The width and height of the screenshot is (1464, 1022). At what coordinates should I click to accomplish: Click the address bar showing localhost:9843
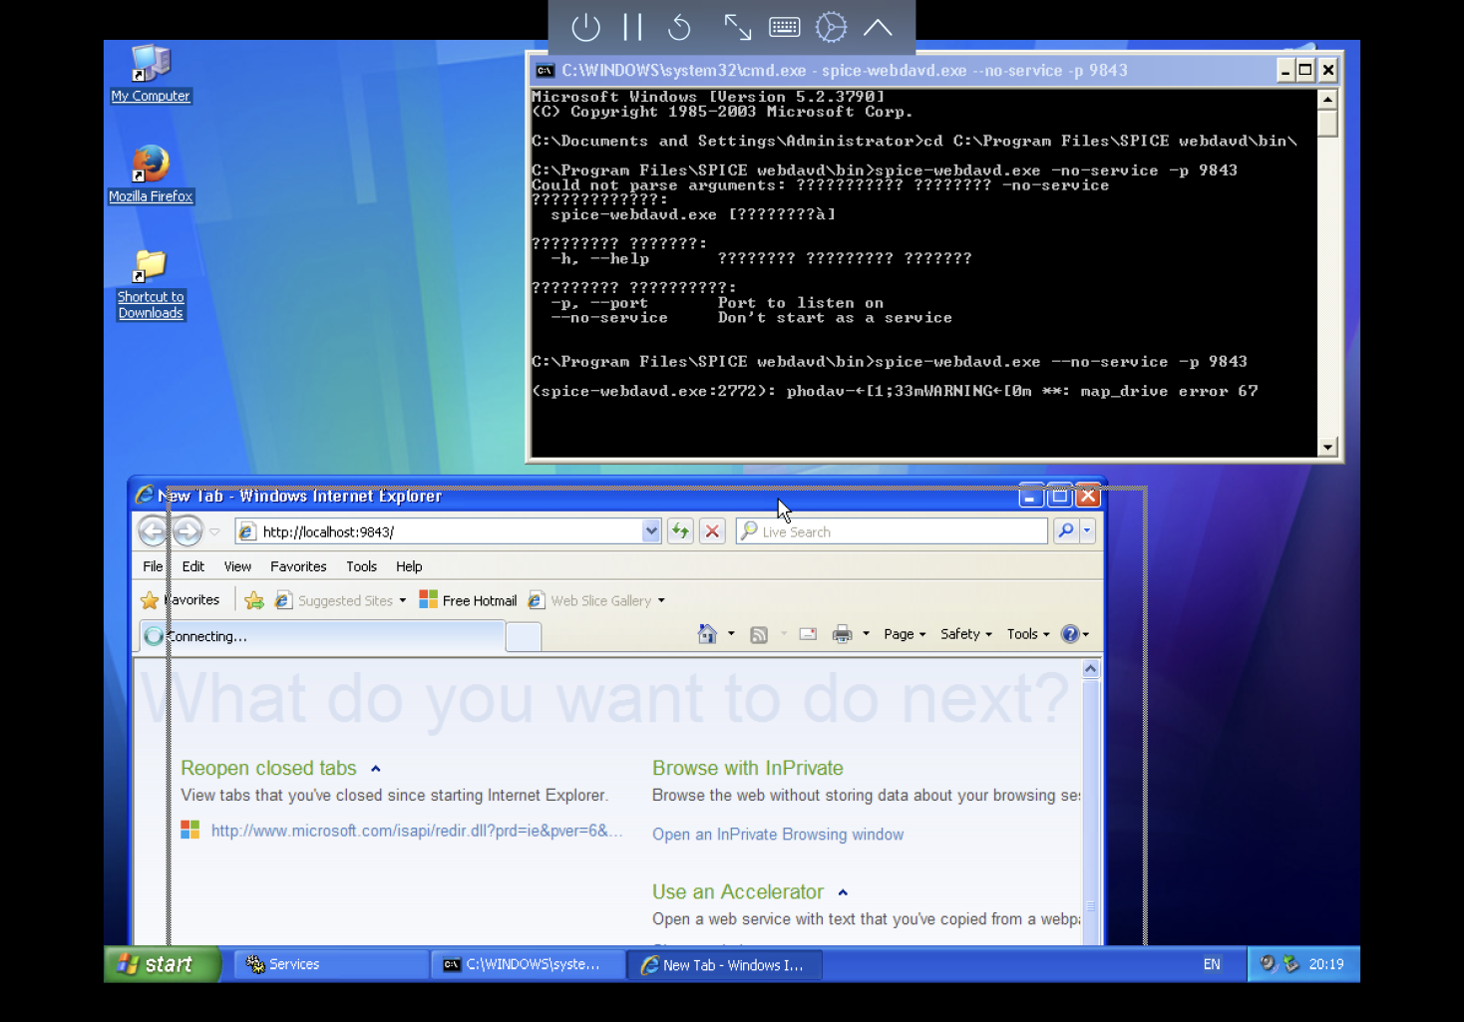point(441,531)
